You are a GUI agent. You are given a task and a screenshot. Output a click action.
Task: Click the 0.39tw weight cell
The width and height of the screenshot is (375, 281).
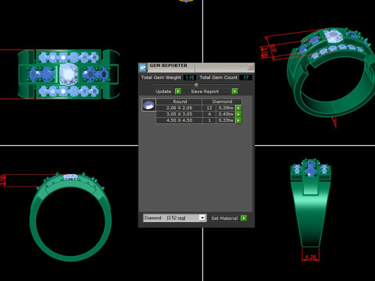click(226, 108)
